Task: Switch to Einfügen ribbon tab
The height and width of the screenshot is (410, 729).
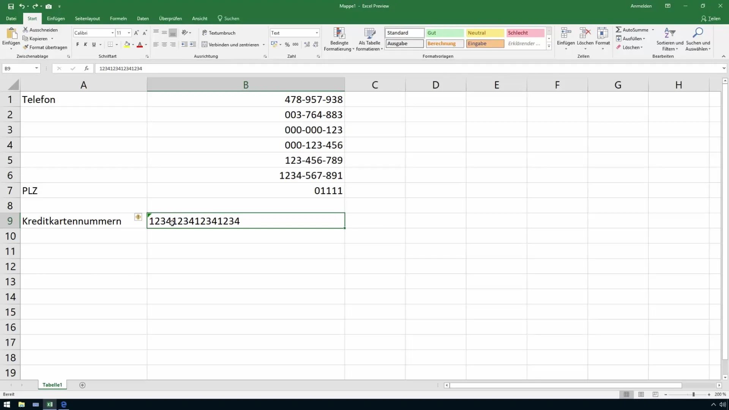Action: pos(56,18)
